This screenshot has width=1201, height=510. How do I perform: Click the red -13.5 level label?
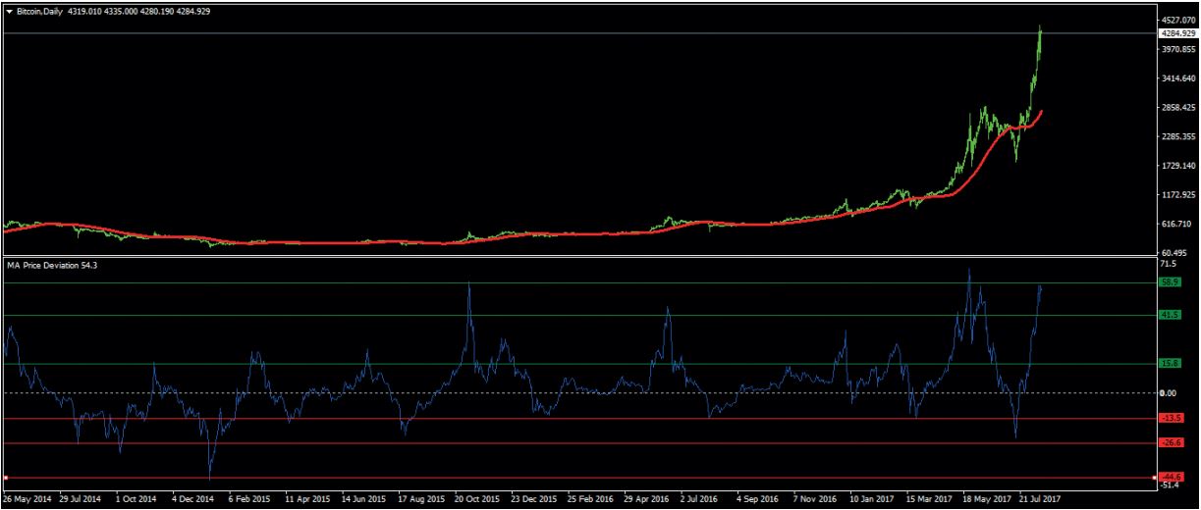[x=1171, y=419]
